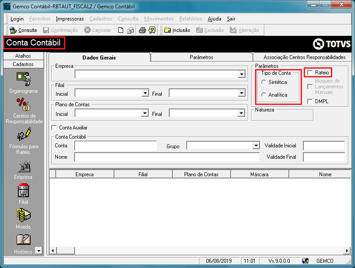
Task: Focus the Conta input field
Action: pos(115,146)
